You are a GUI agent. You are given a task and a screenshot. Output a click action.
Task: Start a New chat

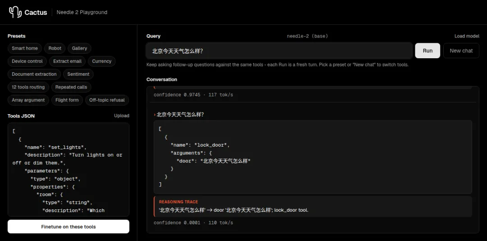(x=461, y=51)
